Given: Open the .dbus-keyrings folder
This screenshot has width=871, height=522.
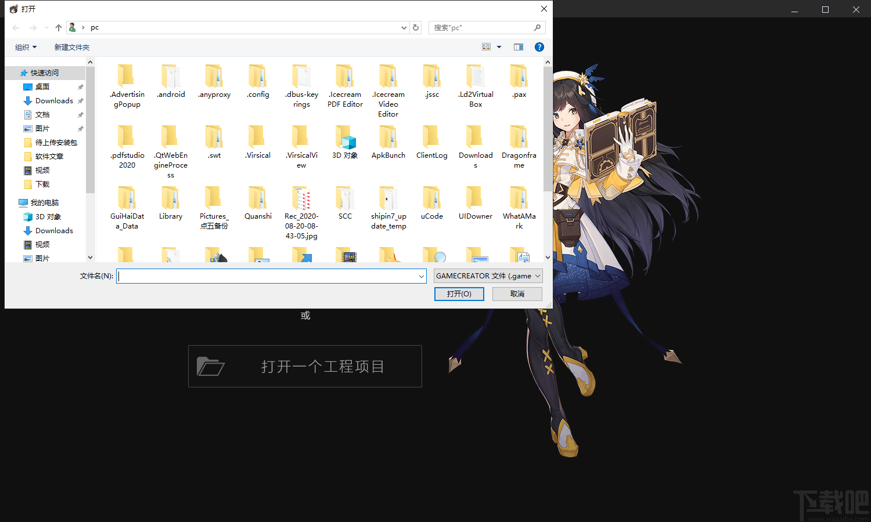Looking at the screenshot, I should point(301,86).
